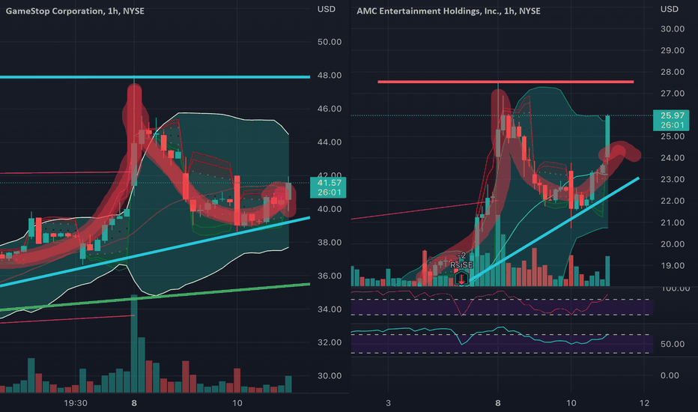This screenshot has height=412, width=698.
Task: Click the 21.00 price level on AMC axis
Action: tap(673, 222)
